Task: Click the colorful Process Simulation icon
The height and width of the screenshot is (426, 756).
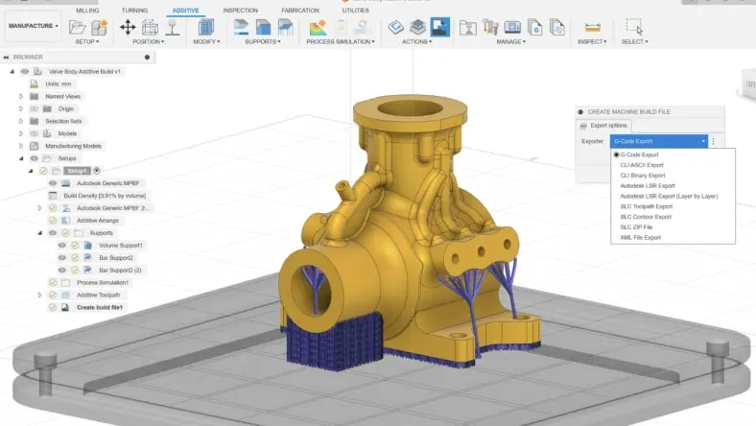Action: tap(319, 27)
